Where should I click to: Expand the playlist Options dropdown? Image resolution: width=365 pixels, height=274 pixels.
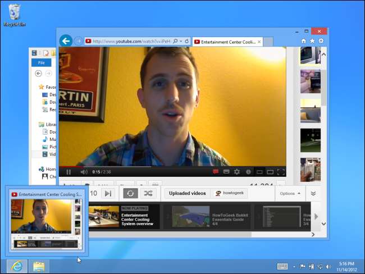[x=290, y=193]
